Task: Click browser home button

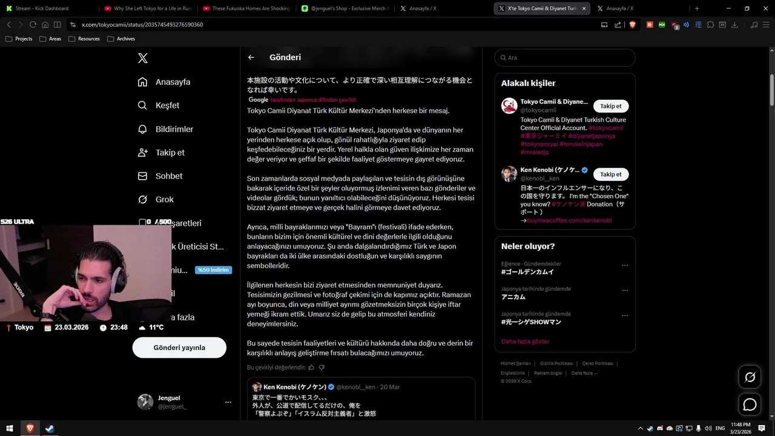Action: (x=45, y=25)
